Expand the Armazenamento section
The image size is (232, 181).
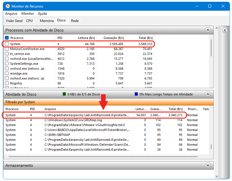pyautogui.click(x=207, y=165)
